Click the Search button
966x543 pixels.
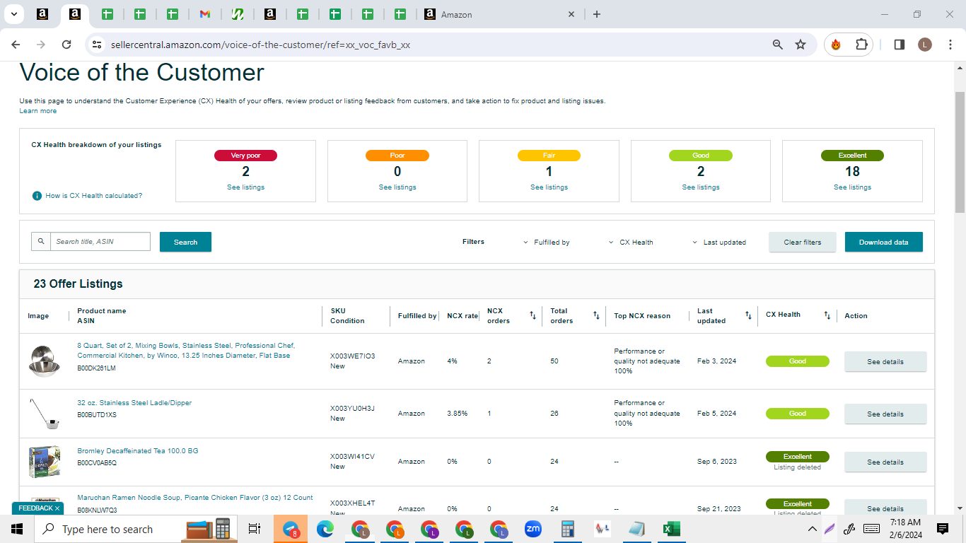[185, 242]
